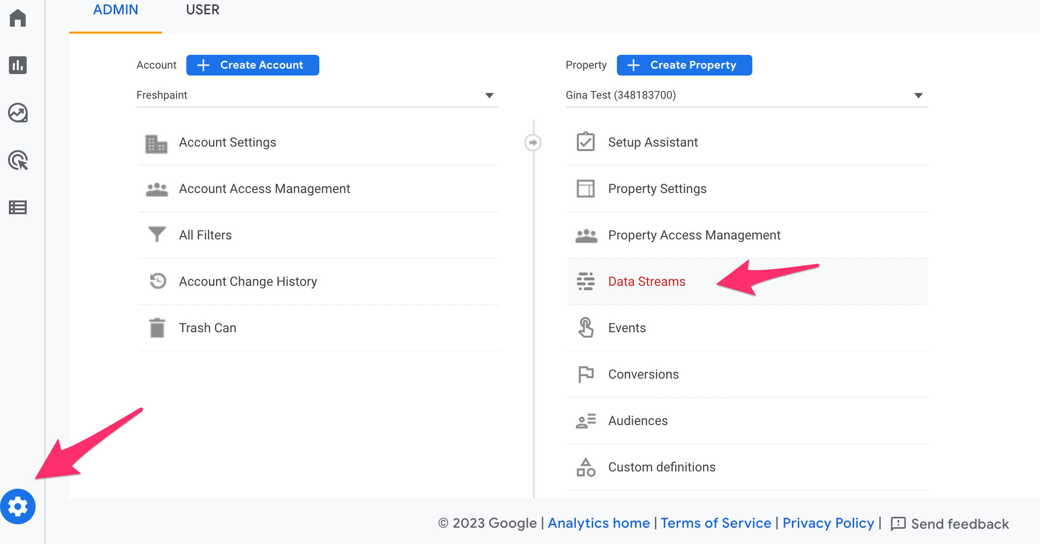
Task: Open the Privacy Policy link
Action: coord(828,523)
